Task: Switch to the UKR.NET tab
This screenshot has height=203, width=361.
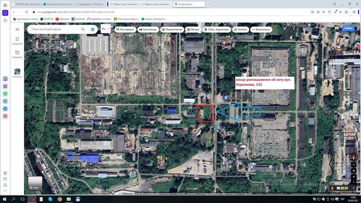Action: [x=26, y=4]
